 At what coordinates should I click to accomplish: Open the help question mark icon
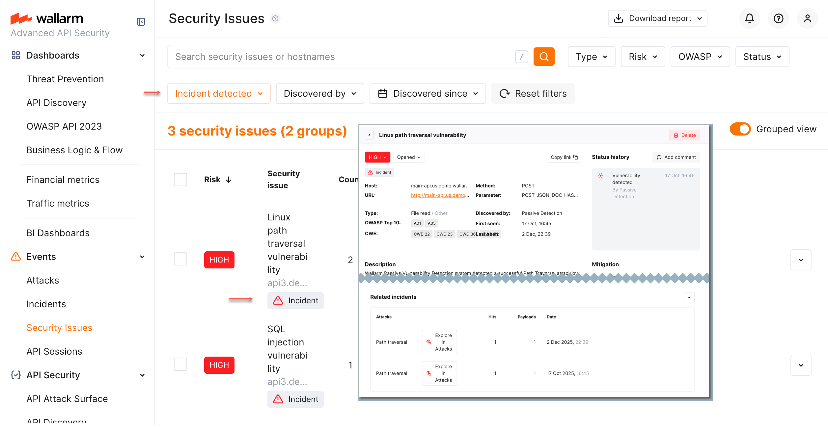point(778,18)
